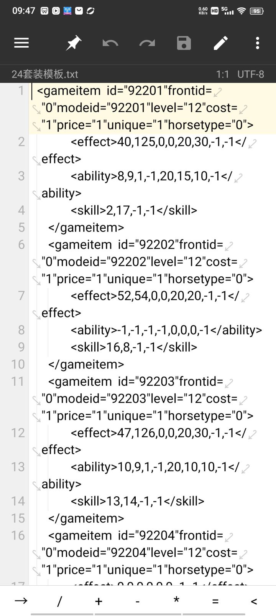Tap the pin icon in toolbar
The image size is (276, 616).
click(x=73, y=43)
